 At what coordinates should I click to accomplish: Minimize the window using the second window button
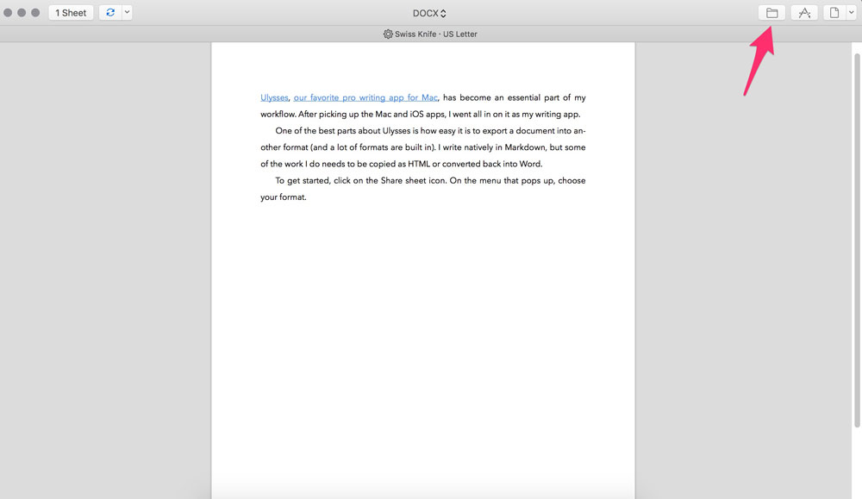click(22, 13)
